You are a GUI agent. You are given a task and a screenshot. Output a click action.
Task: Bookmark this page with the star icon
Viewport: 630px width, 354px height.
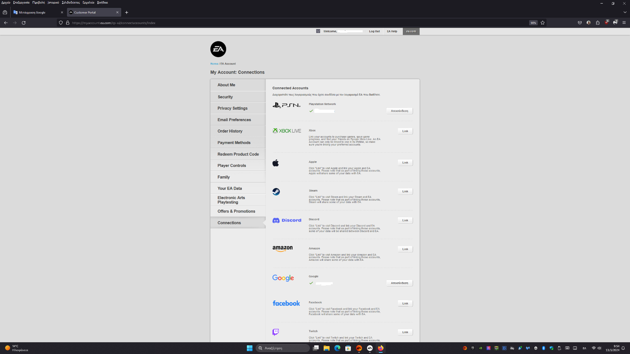(543, 23)
